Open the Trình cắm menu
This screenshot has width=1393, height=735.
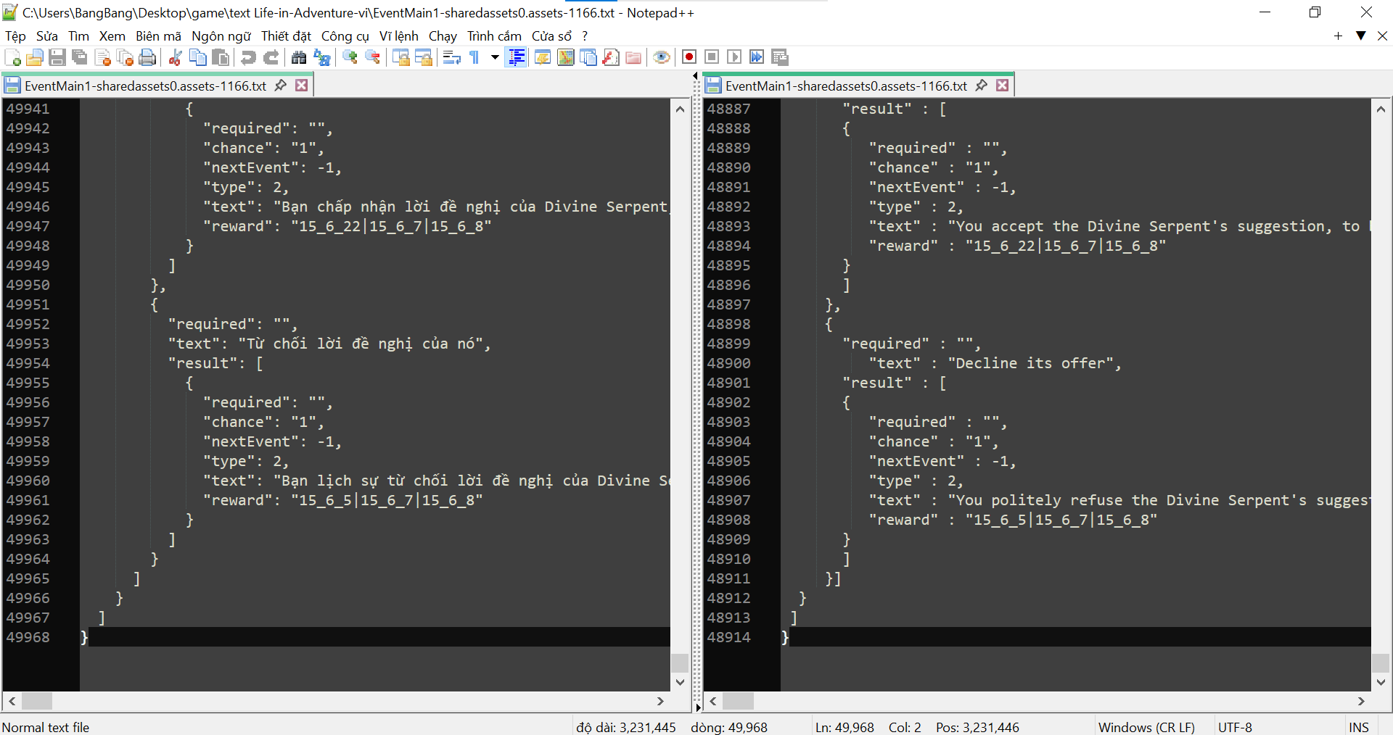point(494,36)
